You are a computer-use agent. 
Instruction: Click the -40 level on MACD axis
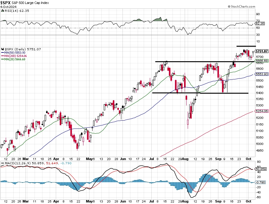(258, 192)
